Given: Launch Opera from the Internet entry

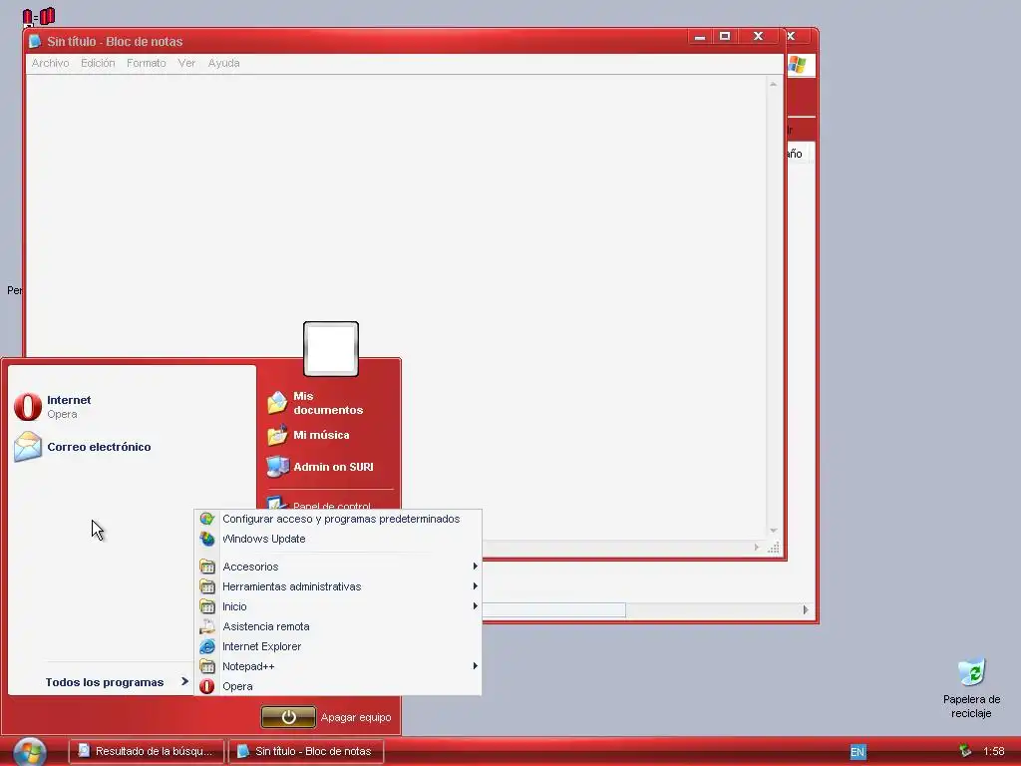Looking at the screenshot, I should [28, 407].
